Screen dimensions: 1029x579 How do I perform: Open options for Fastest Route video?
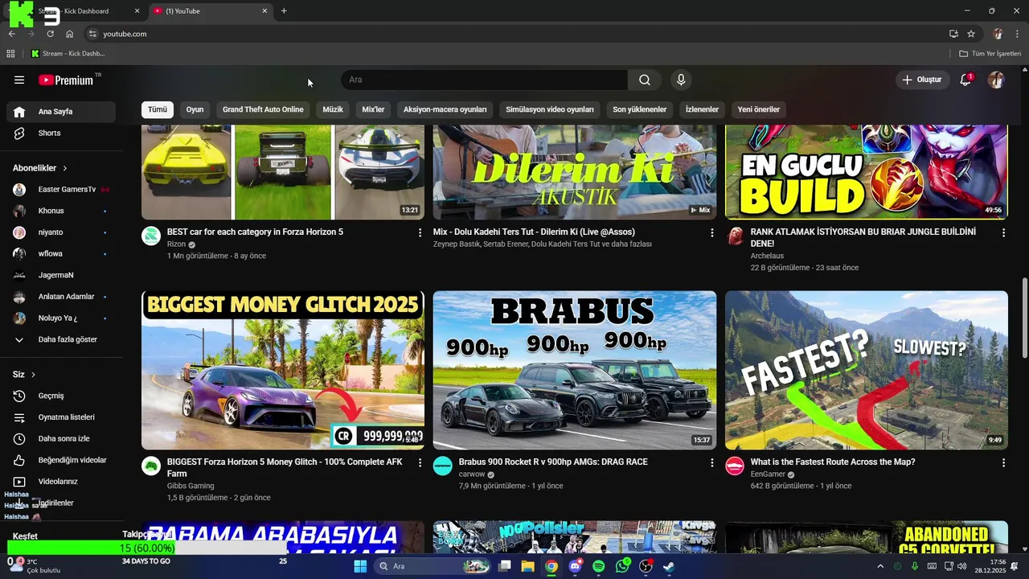click(1003, 462)
